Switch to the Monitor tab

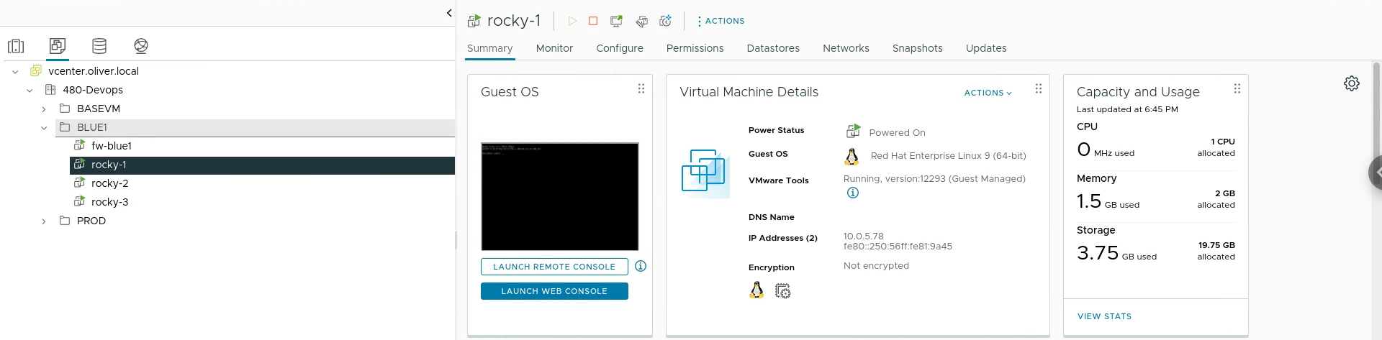coord(554,48)
